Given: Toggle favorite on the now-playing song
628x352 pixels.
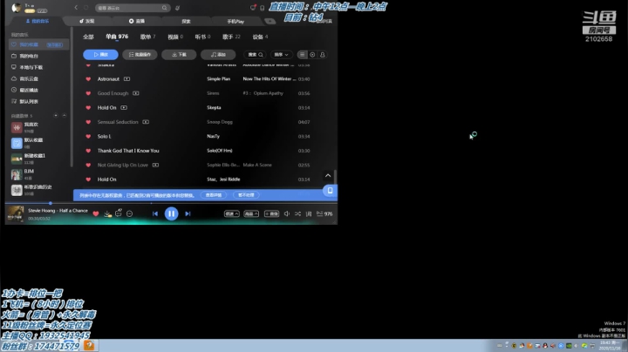Looking at the screenshot, I should (x=96, y=213).
